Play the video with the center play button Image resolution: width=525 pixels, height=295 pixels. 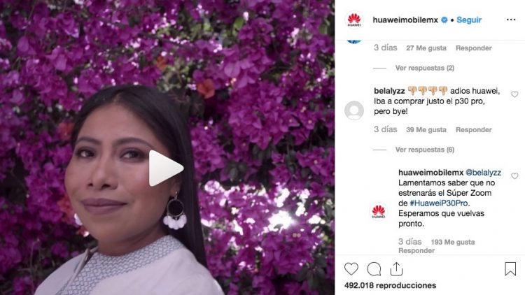tap(166, 168)
